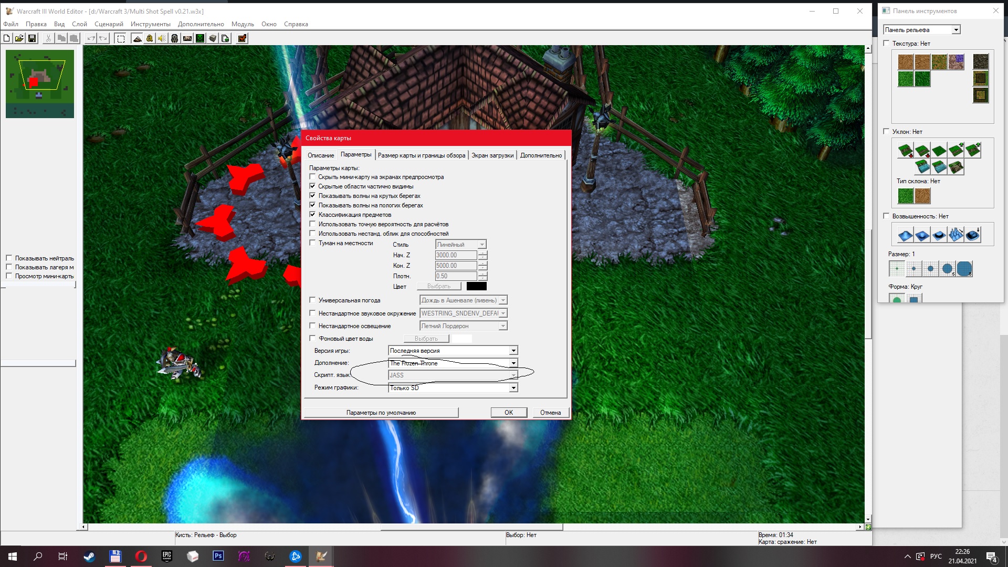Expand the Панель рельефа palette dropdown
Viewport: 1008px width, 567px height.
(x=956, y=30)
